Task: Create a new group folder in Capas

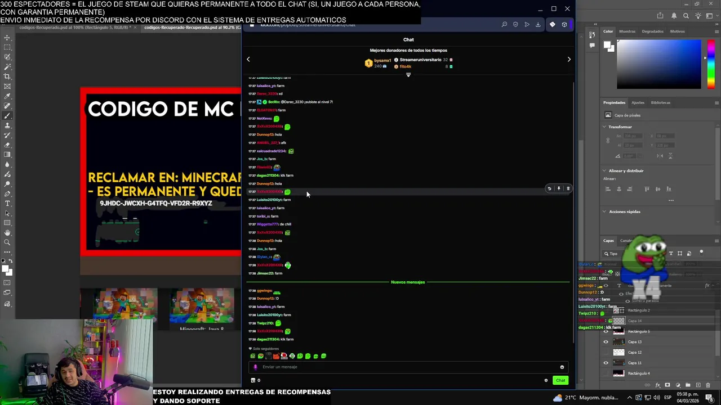Action: click(688, 385)
